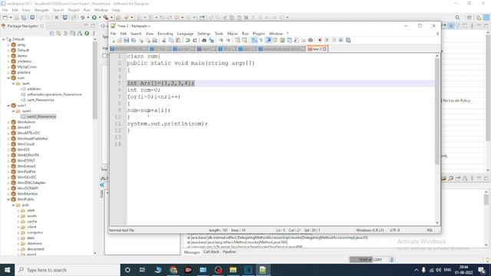Click line 11 system.out.println(sum) text
491x276 pixels.
point(167,124)
